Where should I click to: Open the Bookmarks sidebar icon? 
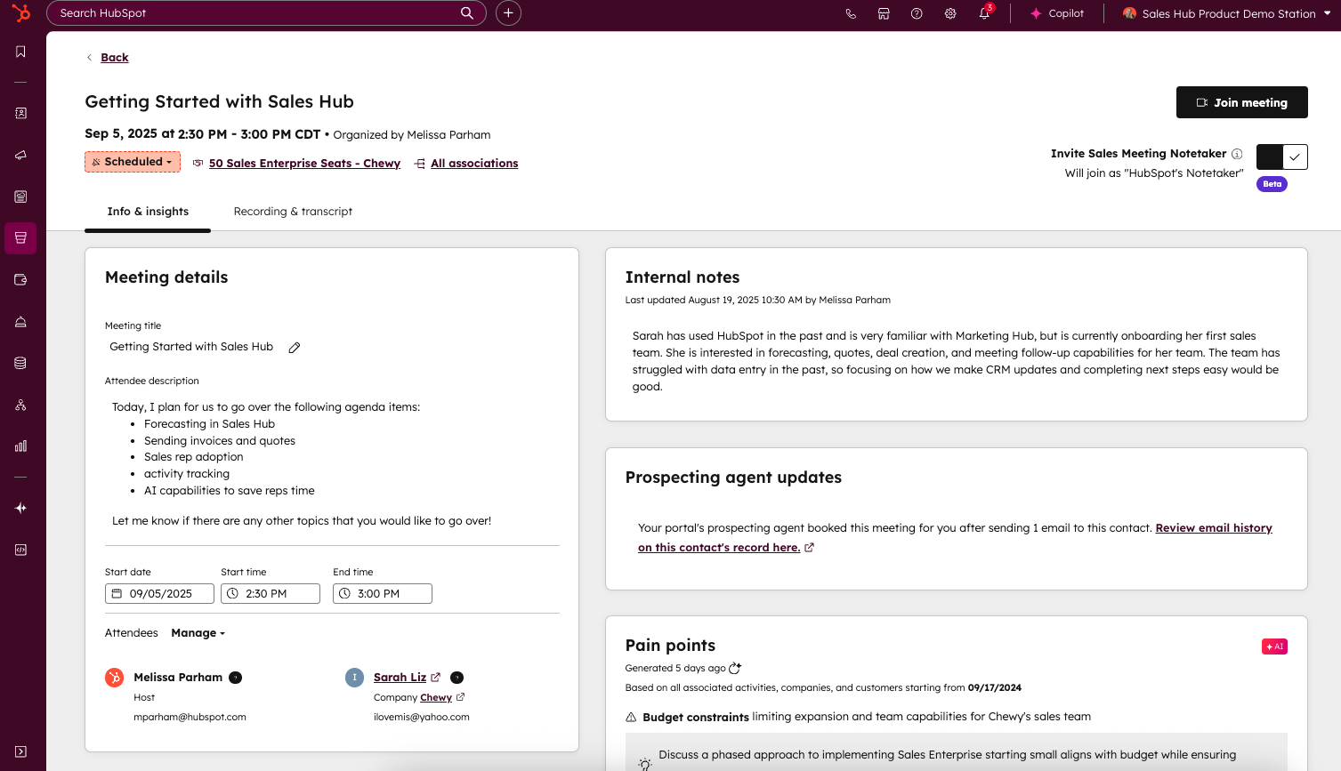20,52
